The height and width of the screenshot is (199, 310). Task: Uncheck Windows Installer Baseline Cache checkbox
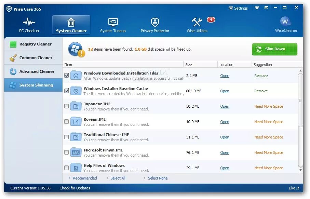tap(67, 91)
